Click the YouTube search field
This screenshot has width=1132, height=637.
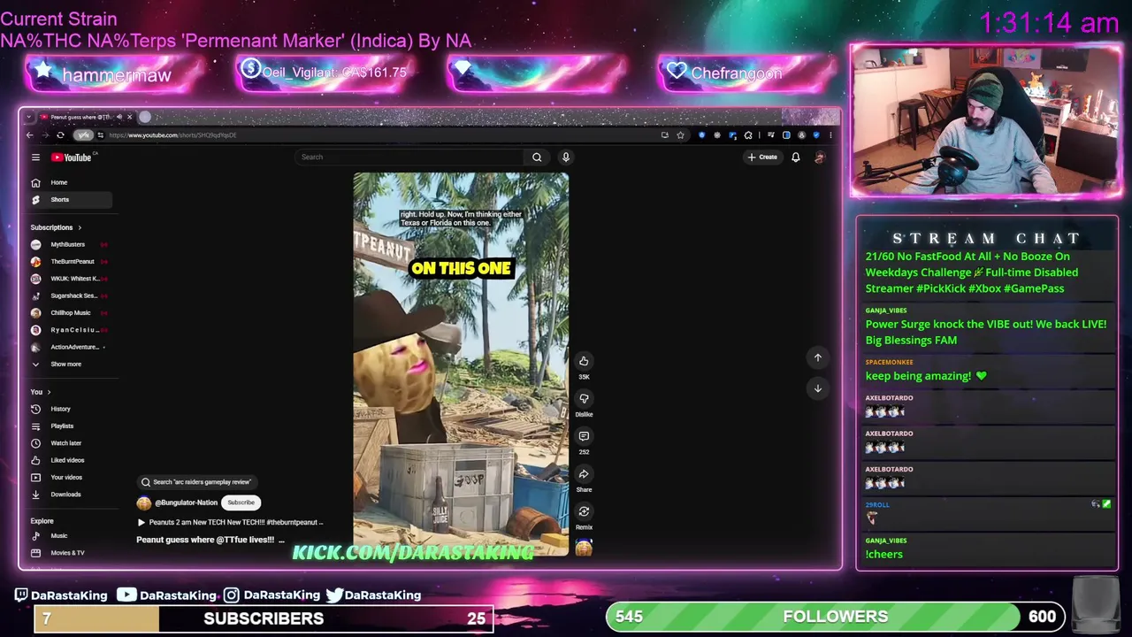click(409, 157)
